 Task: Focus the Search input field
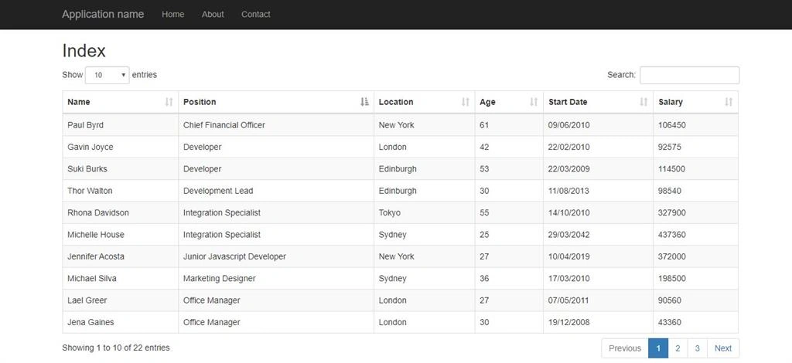coord(689,75)
